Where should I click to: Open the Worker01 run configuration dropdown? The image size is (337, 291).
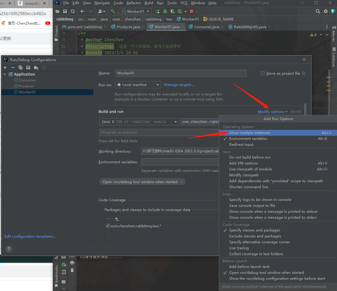[135, 11]
